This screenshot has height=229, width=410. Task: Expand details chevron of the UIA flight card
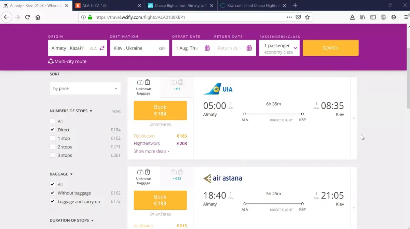tap(354, 118)
